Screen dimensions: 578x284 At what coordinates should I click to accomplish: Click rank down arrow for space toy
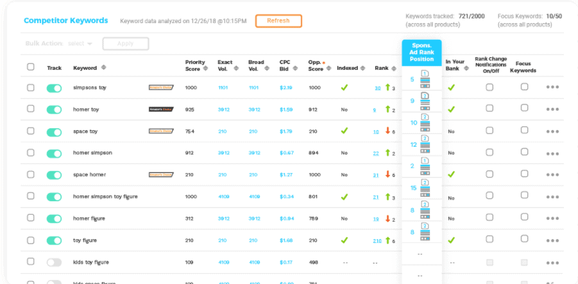coord(387,131)
